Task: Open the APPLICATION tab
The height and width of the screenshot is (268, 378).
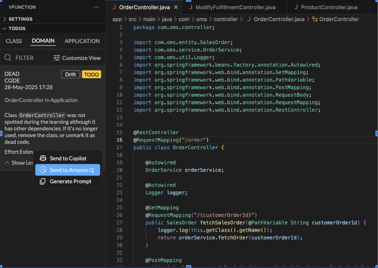Action: (82, 41)
